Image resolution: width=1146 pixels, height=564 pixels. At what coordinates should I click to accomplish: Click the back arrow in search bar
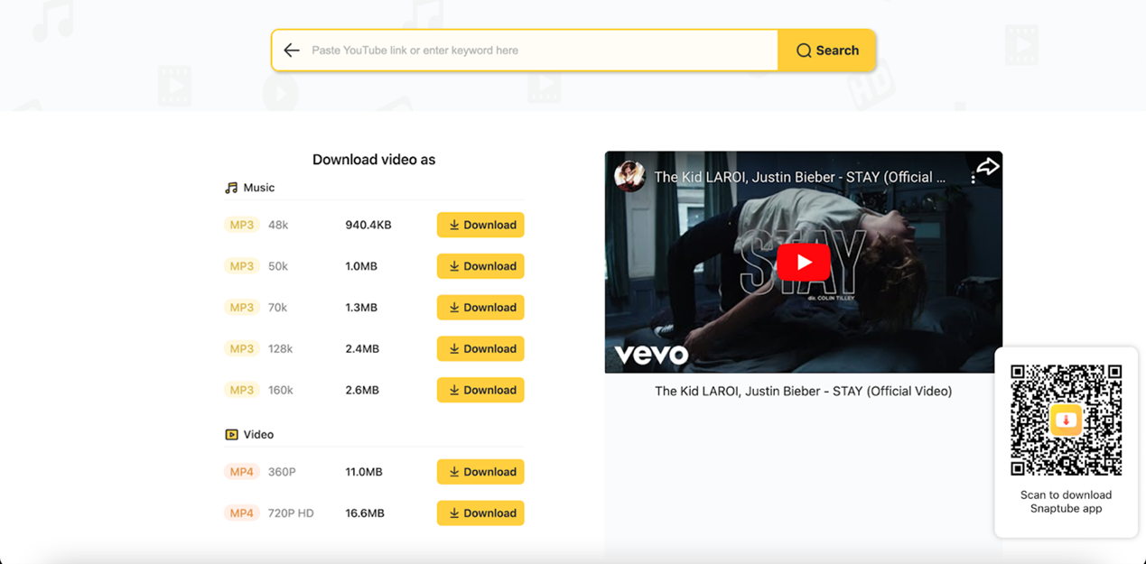coord(291,51)
